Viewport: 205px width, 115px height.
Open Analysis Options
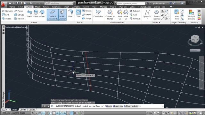(x=192, y=15)
